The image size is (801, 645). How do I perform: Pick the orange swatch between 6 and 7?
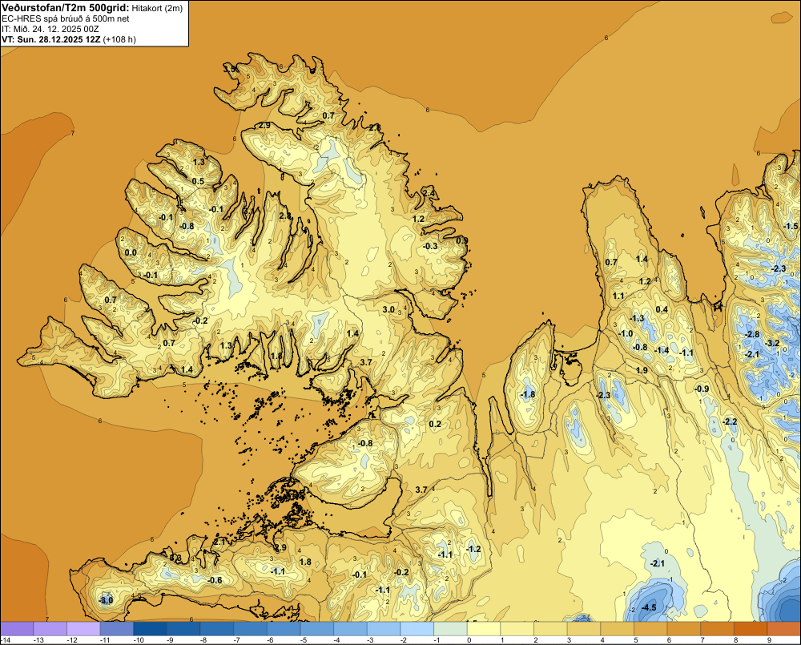tap(684, 628)
